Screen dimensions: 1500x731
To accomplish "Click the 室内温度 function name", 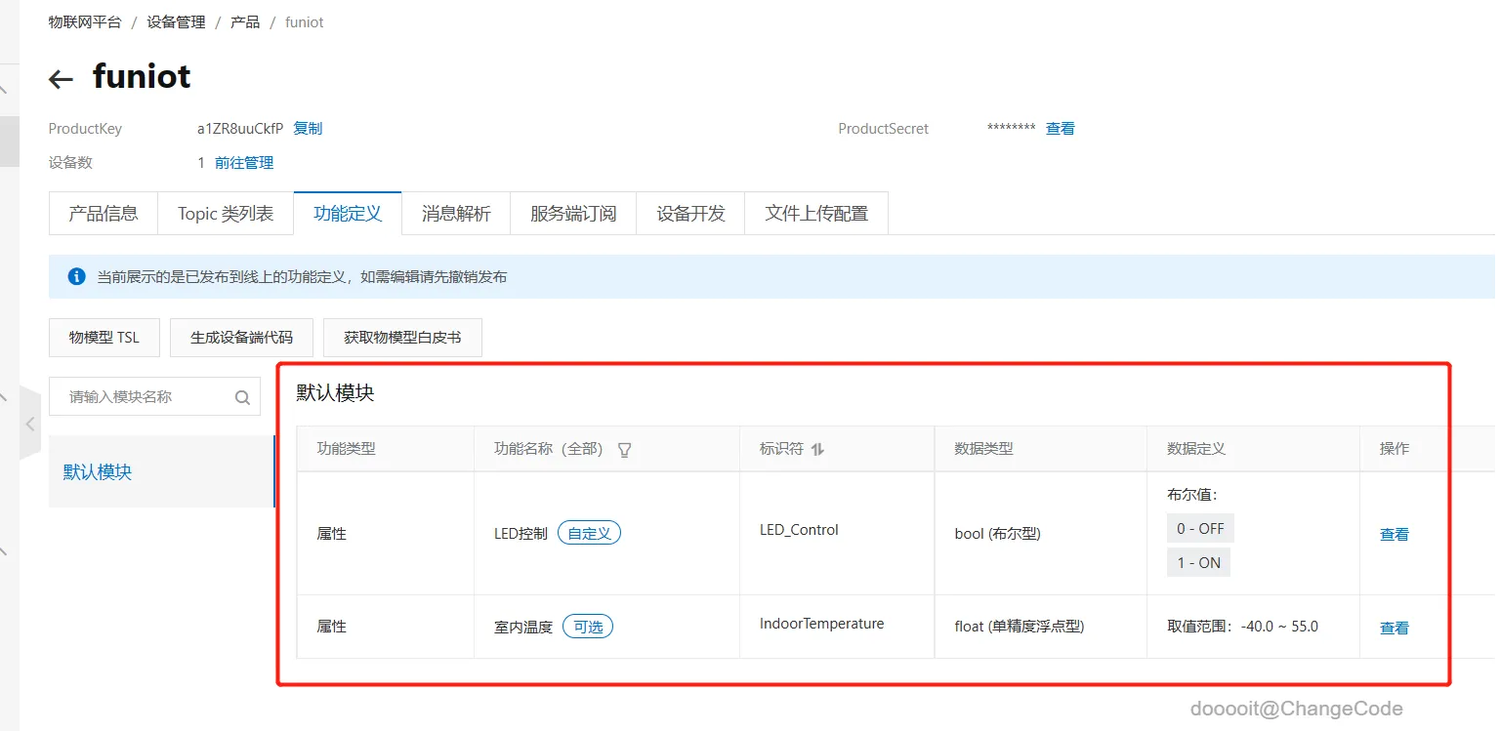I will click(523, 627).
